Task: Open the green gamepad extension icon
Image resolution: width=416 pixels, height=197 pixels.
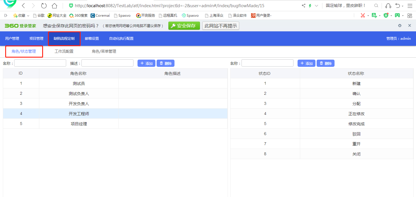Action: coord(398,16)
